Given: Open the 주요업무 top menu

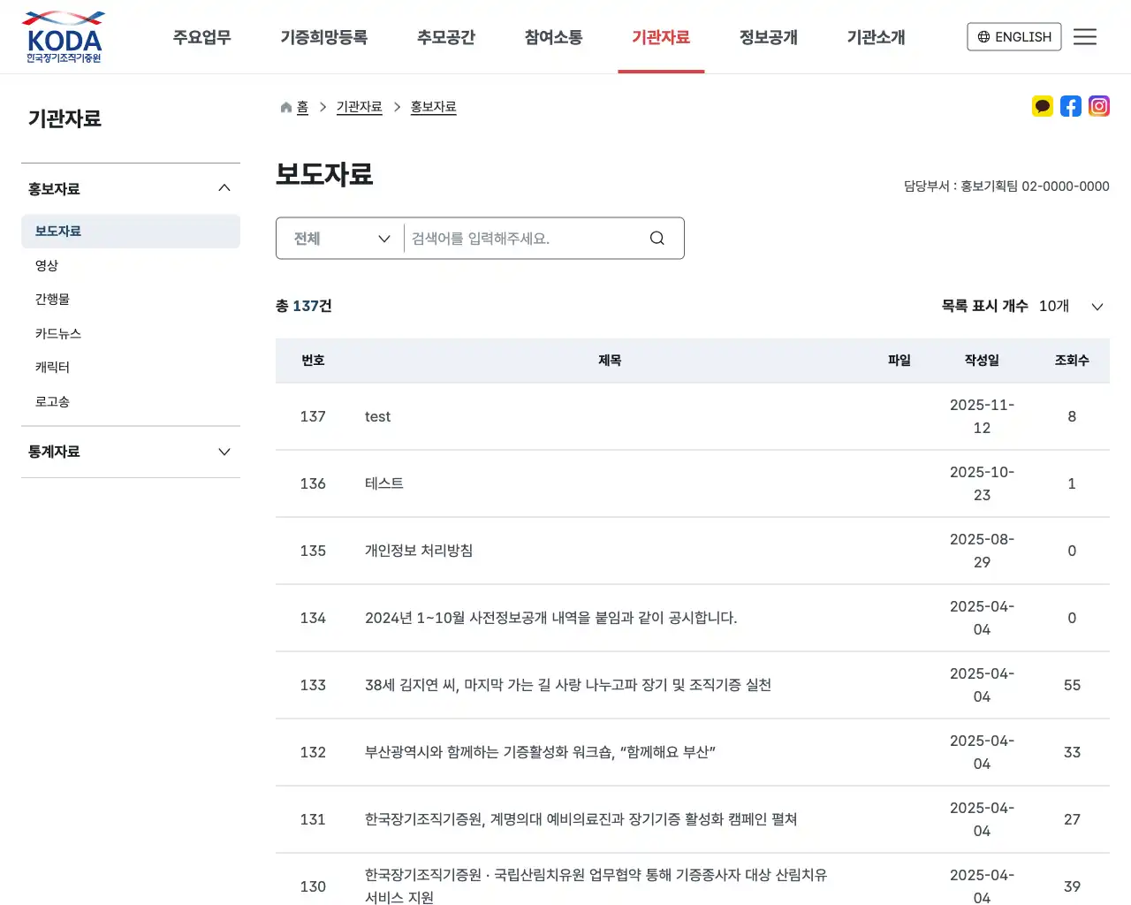Looking at the screenshot, I should (201, 37).
